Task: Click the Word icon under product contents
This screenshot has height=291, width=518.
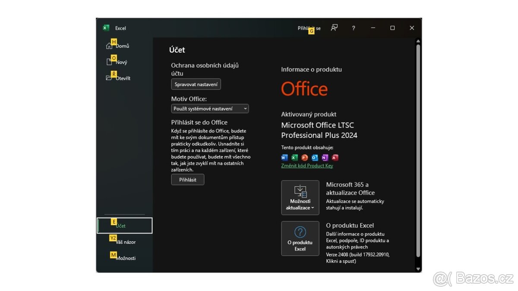Action: pos(284,157)
